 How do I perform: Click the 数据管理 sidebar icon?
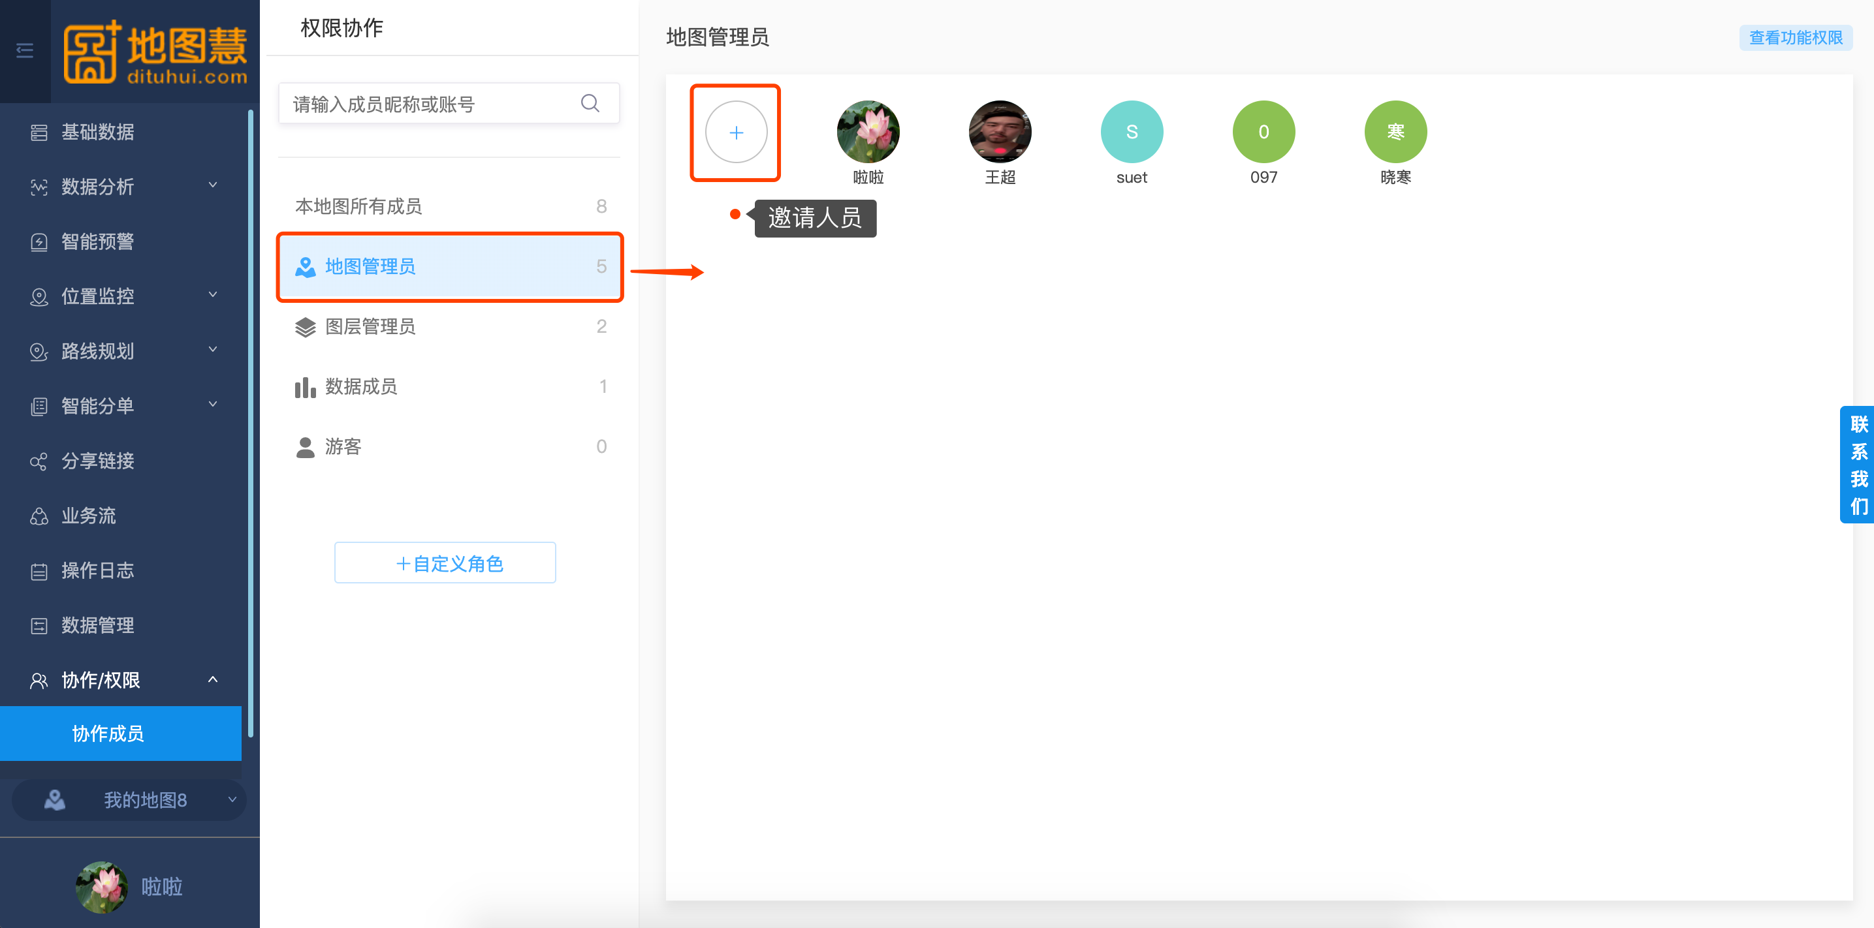click(x=39, y=625)
